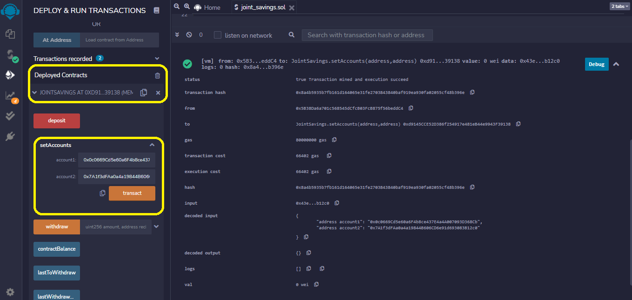Collapse the setAccounts function panel
Image resolution: width=632 pixels, height=300 pixels.
point(152,145)
